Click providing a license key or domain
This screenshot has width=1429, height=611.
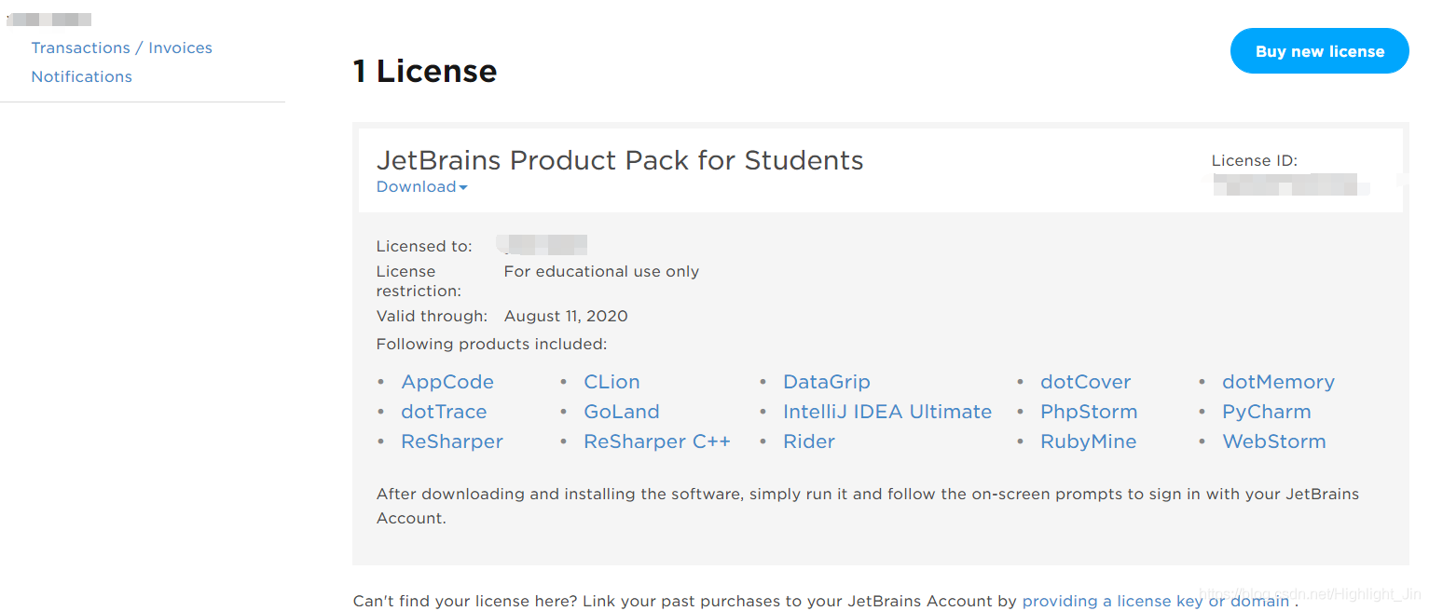tap(1155, 601)
